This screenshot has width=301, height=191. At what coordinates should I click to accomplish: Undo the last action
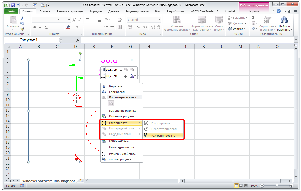[19, 5]
